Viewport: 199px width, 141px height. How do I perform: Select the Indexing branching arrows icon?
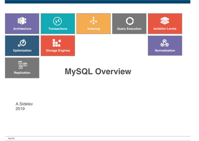pyautogui.click(x=93, y=21)
